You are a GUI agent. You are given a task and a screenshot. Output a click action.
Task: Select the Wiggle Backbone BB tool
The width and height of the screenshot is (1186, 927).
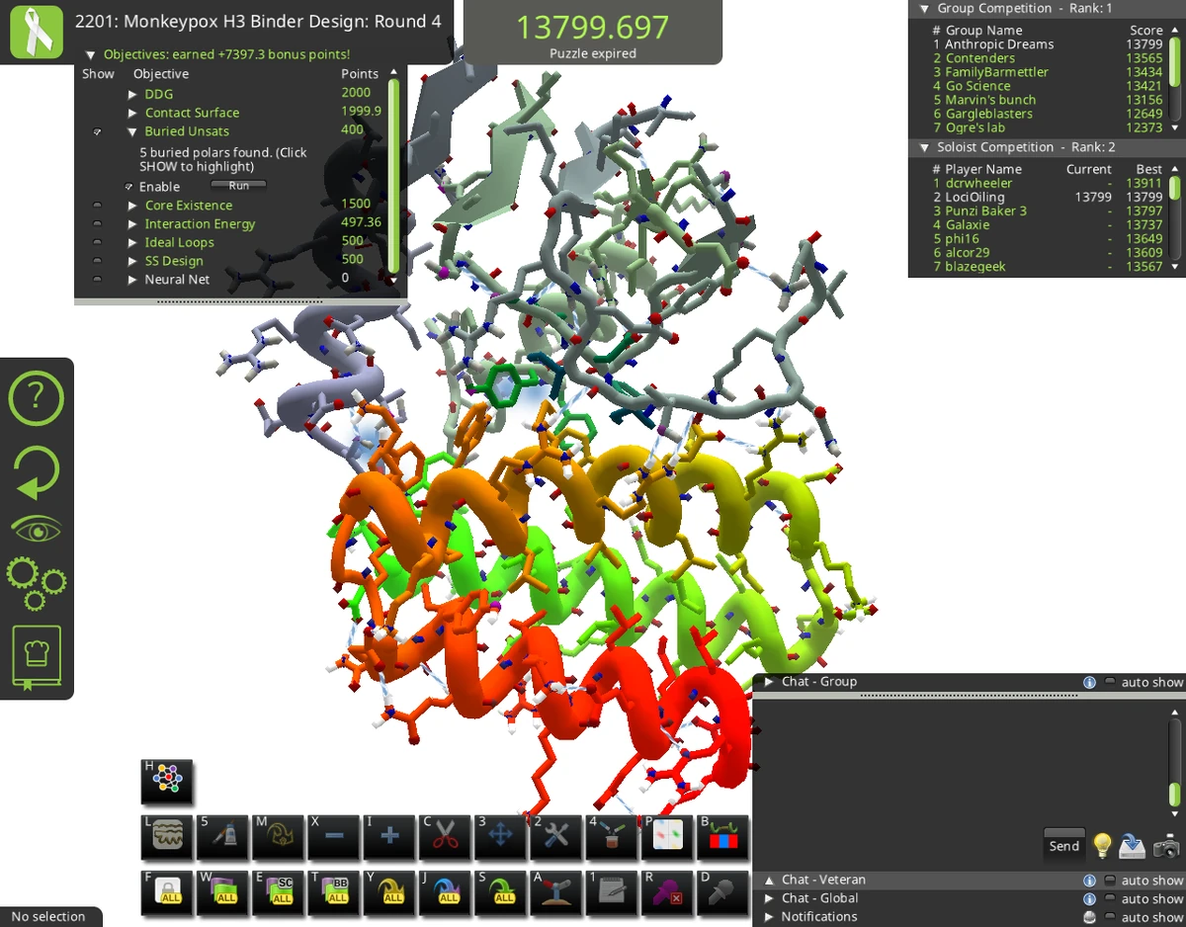(x=333, y=892)
